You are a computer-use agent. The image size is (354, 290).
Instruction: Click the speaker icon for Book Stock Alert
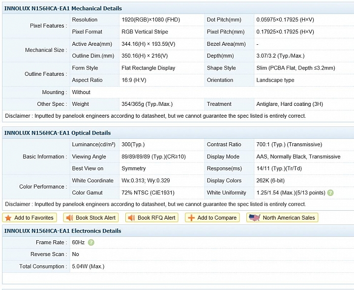(69, 218)
